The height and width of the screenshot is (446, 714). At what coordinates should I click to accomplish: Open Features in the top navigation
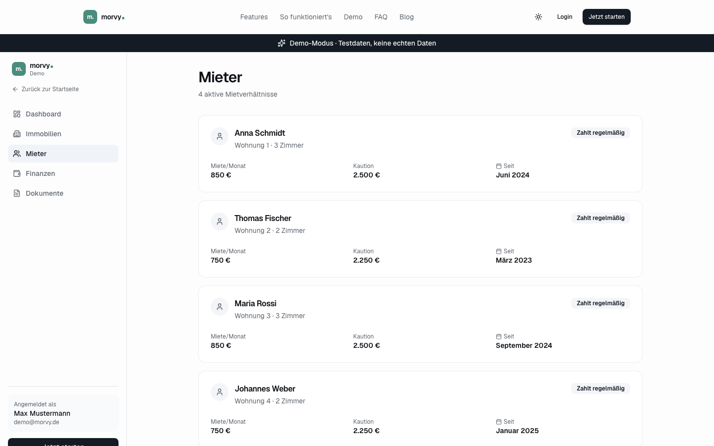254,17
